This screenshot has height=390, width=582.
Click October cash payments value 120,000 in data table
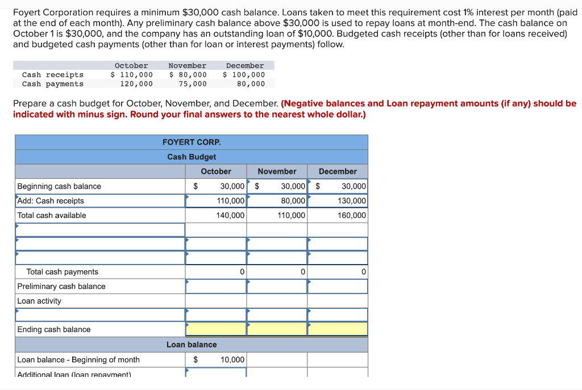pos(136,84)
